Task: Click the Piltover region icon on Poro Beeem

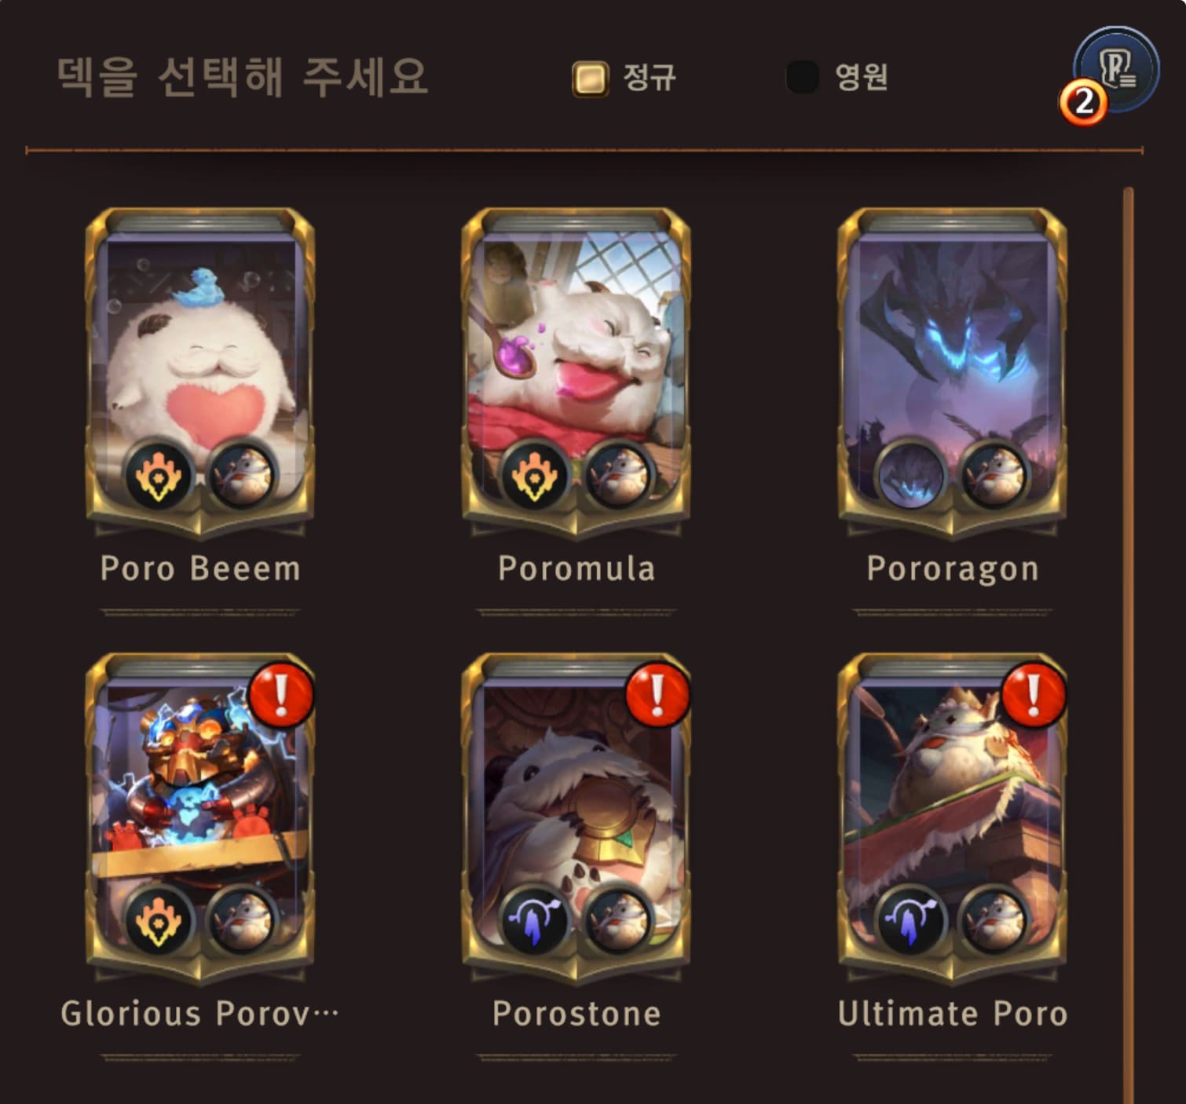Action: [159, 476]
